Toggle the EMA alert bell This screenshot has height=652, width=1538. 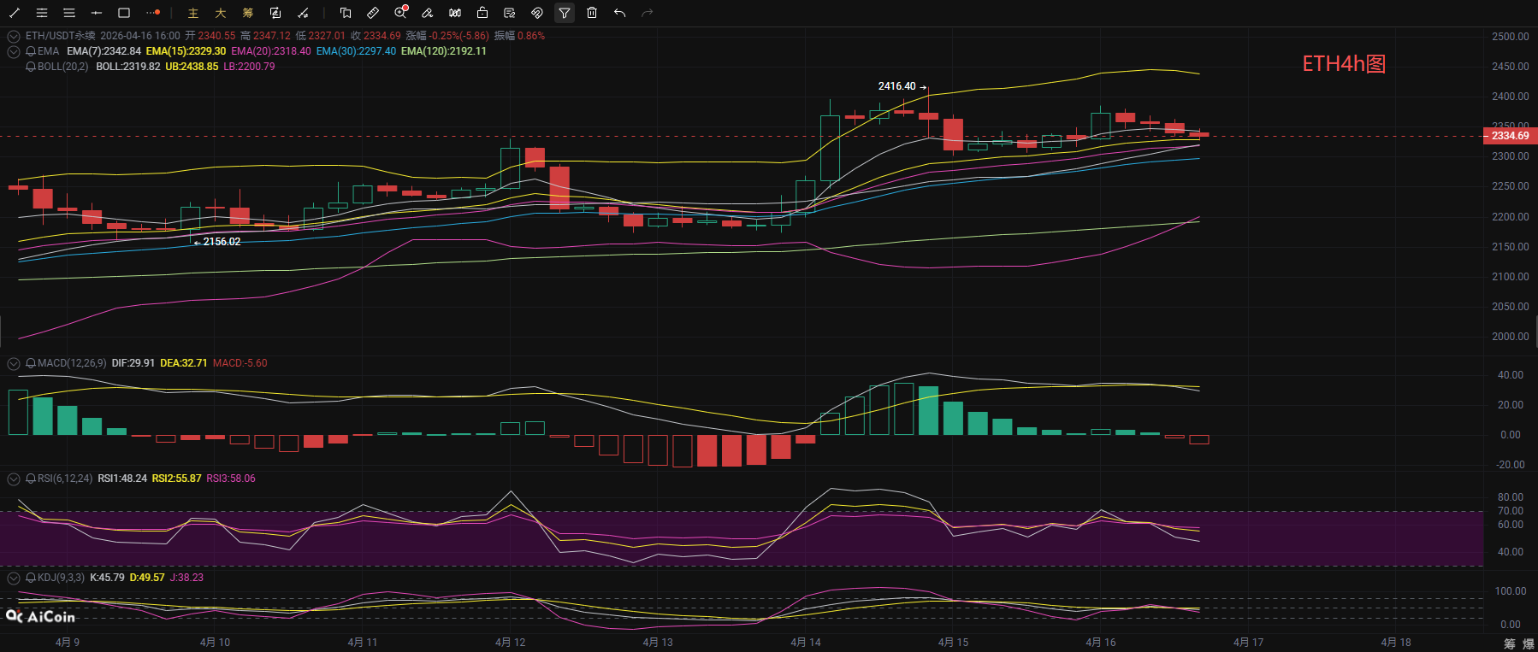[x=31, y=51]
